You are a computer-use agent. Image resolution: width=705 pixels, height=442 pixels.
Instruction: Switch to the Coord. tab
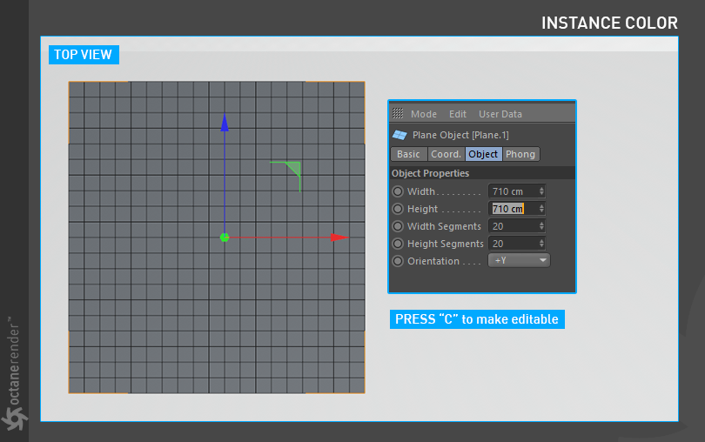446,154
